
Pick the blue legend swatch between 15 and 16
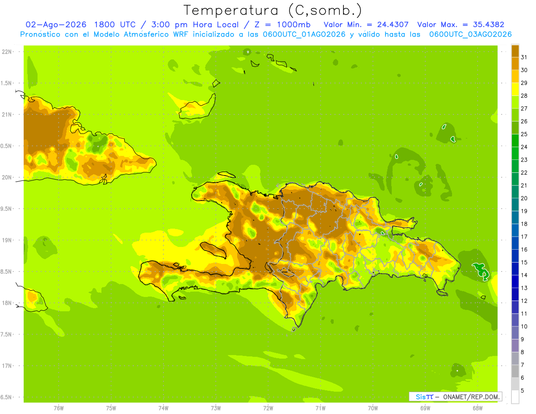pyautogui.click(x=515, y=256)
